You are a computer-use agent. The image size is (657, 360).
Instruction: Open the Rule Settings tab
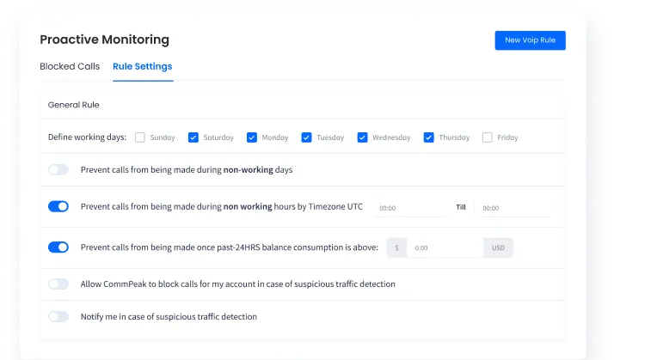pyautogui.click(x=142, y=66)
